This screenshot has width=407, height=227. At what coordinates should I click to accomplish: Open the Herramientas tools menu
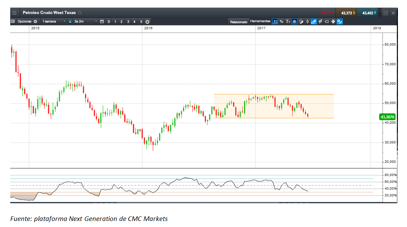tap(260, 21)
